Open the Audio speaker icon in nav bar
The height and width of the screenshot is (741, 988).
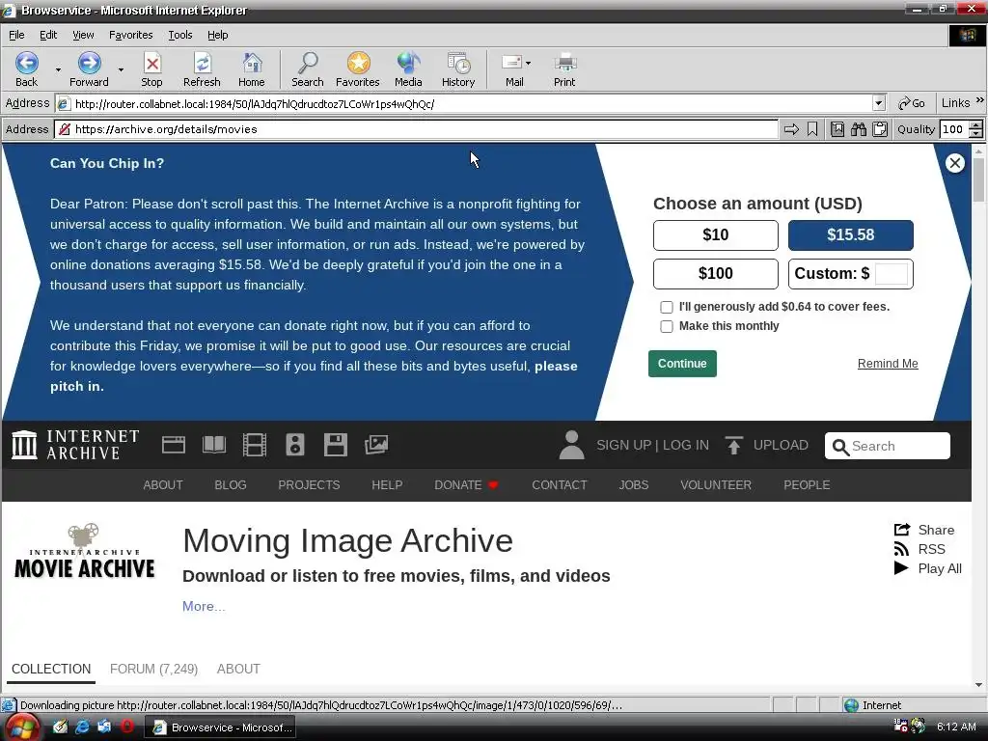(295, 445)
